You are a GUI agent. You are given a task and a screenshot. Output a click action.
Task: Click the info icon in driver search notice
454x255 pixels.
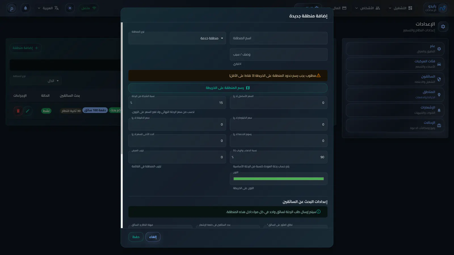click(x=318, y=212)
